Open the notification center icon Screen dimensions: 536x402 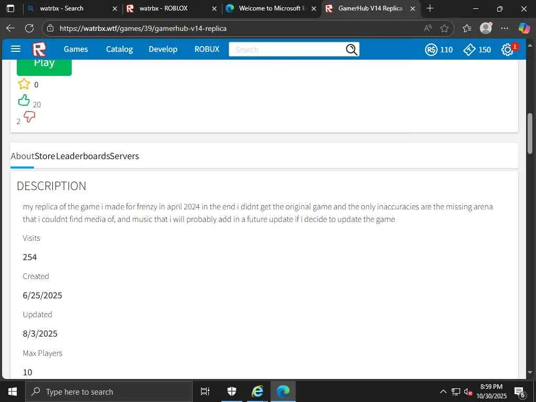pyautogui.click(x=520, y=392)
